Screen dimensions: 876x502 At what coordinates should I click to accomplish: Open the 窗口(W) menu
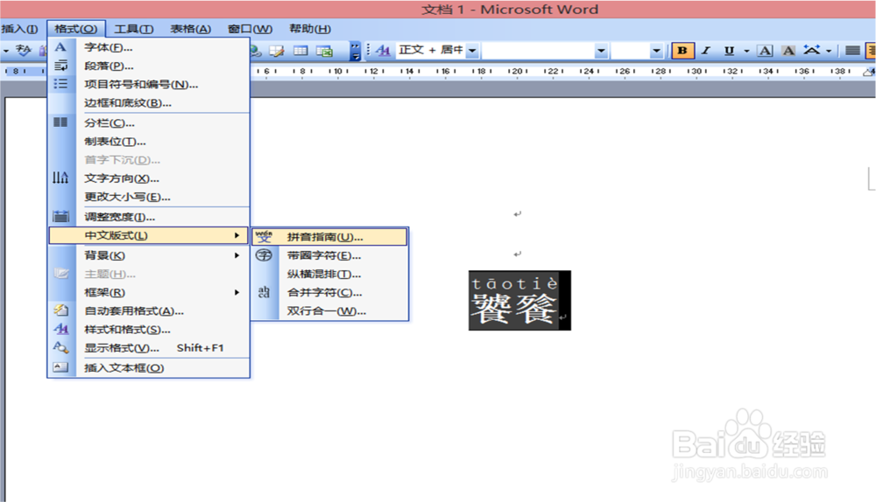point(250,29)
